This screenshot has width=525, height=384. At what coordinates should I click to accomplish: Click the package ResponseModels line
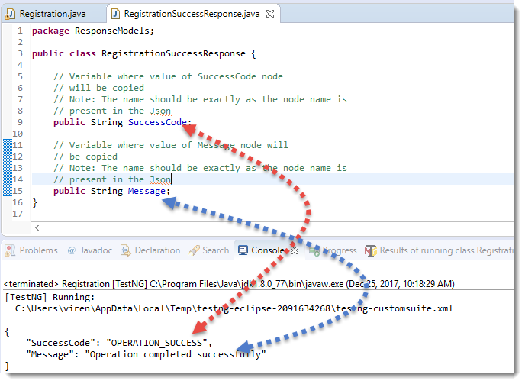(93, 31)
